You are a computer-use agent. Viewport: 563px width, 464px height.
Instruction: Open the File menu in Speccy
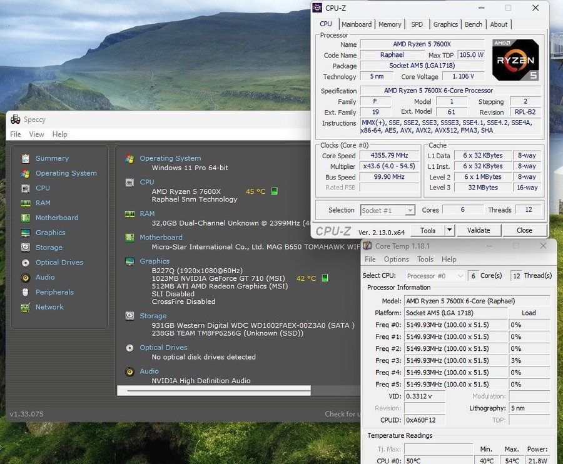coord(16,134)
